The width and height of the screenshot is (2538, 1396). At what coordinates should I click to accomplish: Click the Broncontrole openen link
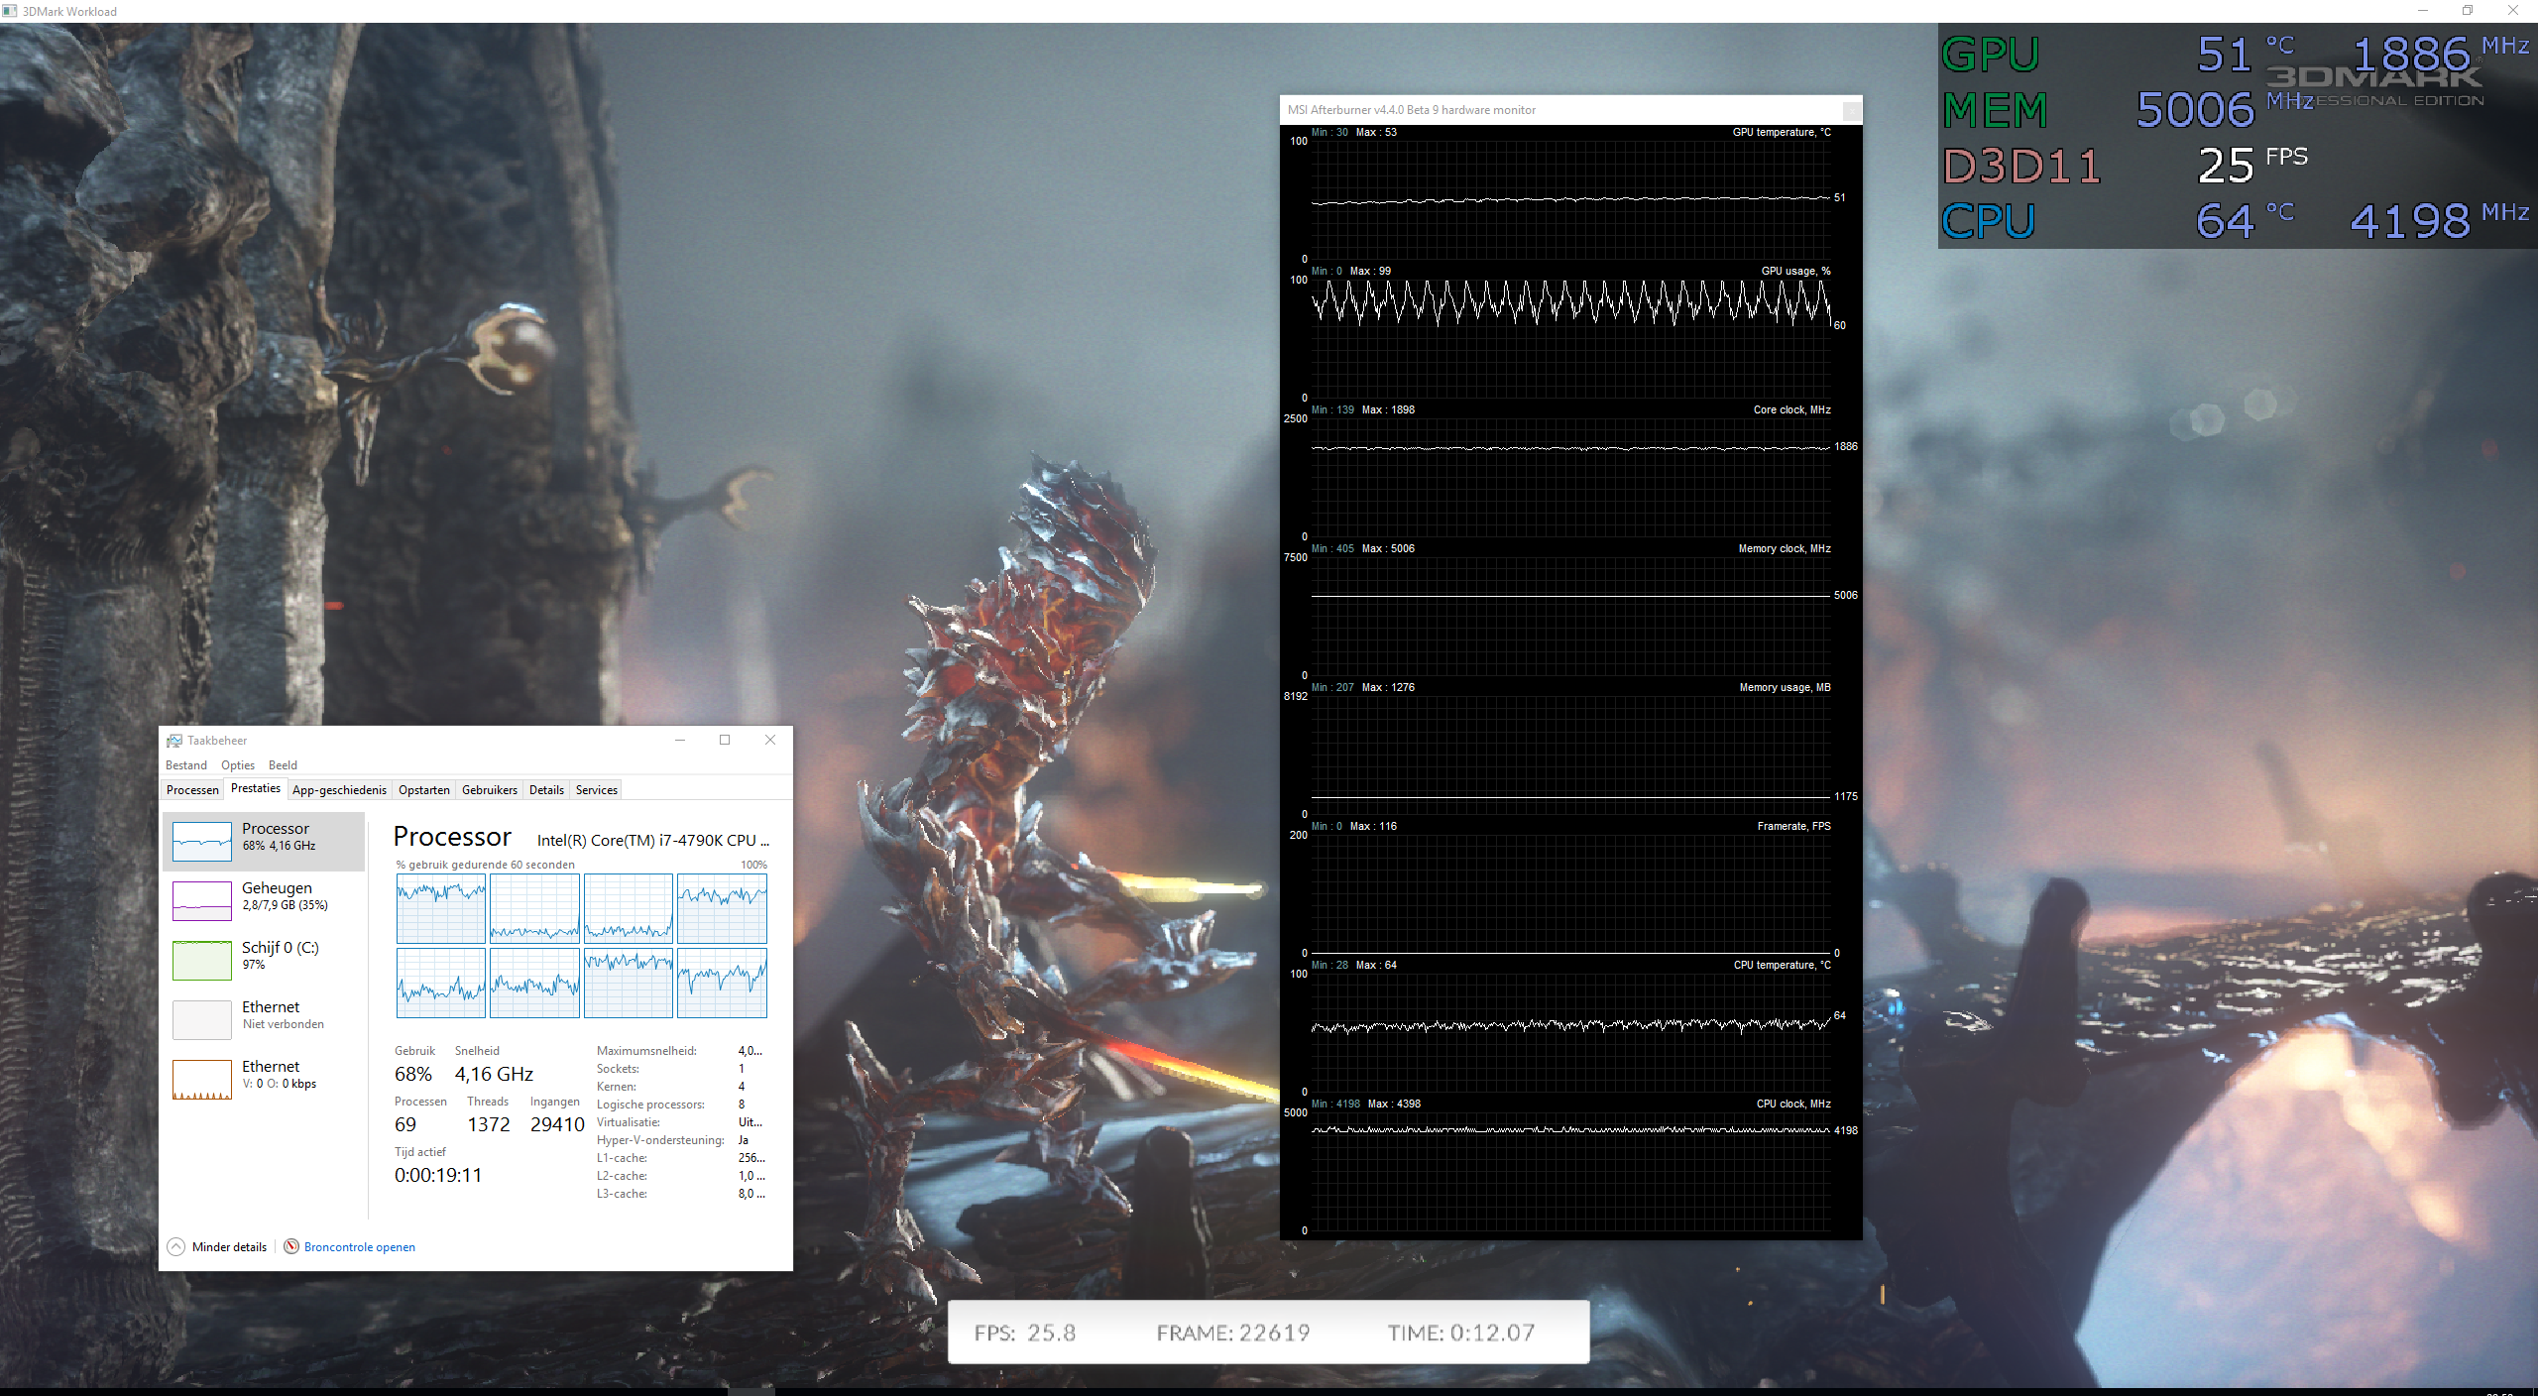point(360,1247)
